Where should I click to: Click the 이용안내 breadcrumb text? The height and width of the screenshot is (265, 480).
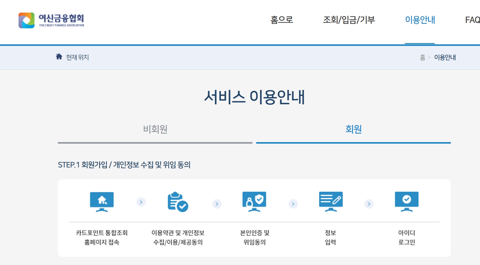click(445, 57)
